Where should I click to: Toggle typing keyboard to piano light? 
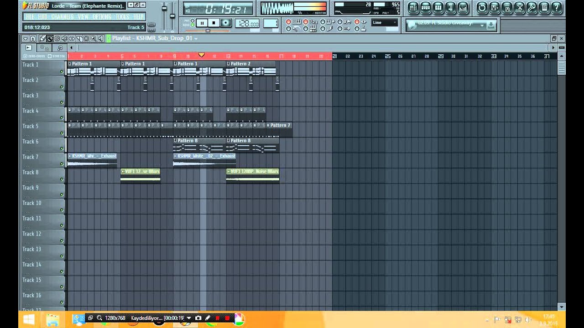(288, 22)
